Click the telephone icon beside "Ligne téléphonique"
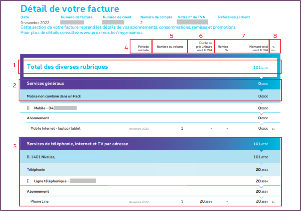 (28, 181)
